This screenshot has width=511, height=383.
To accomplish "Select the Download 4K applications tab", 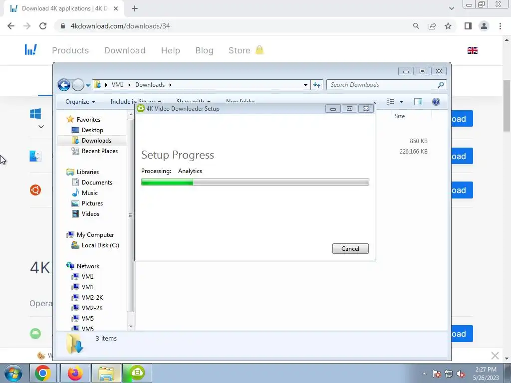I will pos(63,8).
